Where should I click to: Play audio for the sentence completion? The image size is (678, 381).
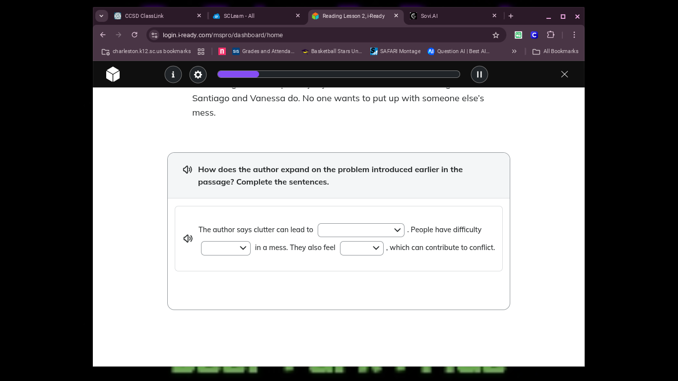tap(188, 239)
